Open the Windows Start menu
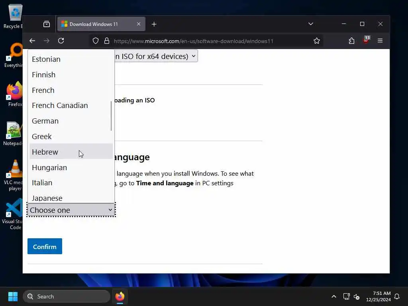The height and width of the screenshot is (306, 408). click(x=13, y=296)
